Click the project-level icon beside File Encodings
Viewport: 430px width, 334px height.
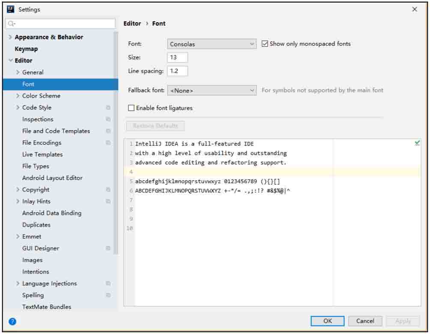pos(108,143)
